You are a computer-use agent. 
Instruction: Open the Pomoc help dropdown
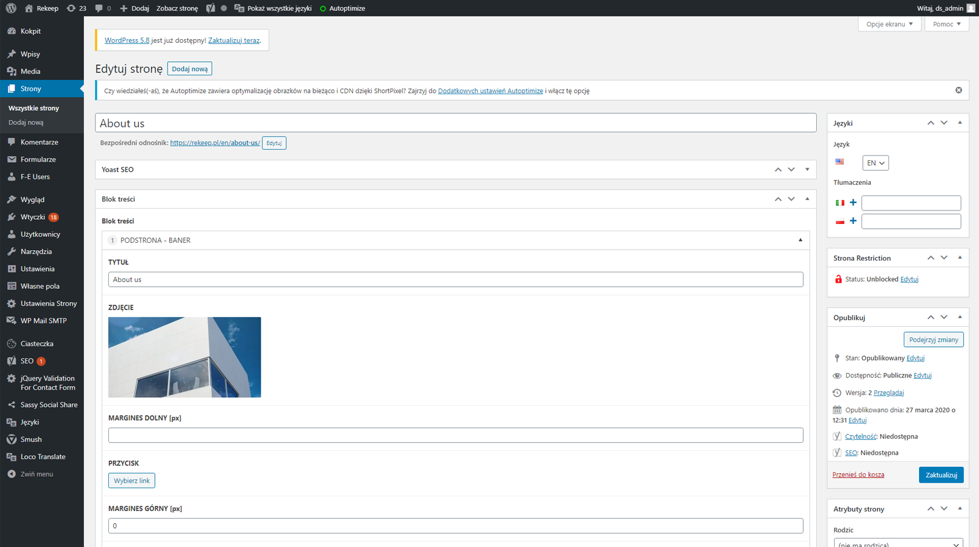947,24
